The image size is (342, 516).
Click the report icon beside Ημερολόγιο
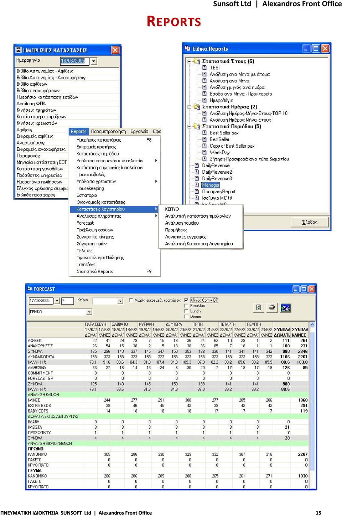(x=204, y=100)
